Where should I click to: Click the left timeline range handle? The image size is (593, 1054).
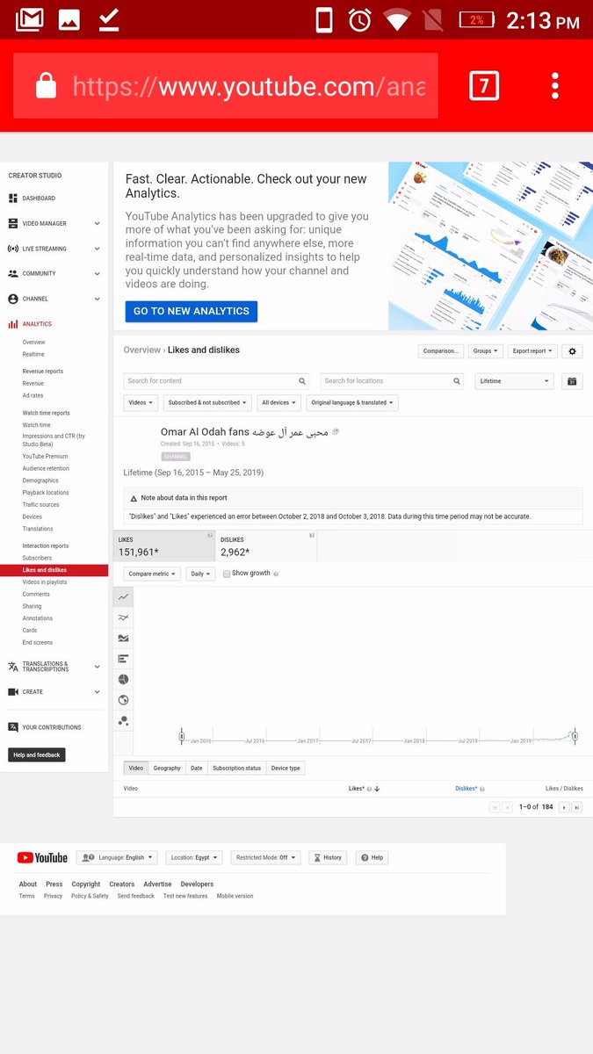click(x=182, y=737)
